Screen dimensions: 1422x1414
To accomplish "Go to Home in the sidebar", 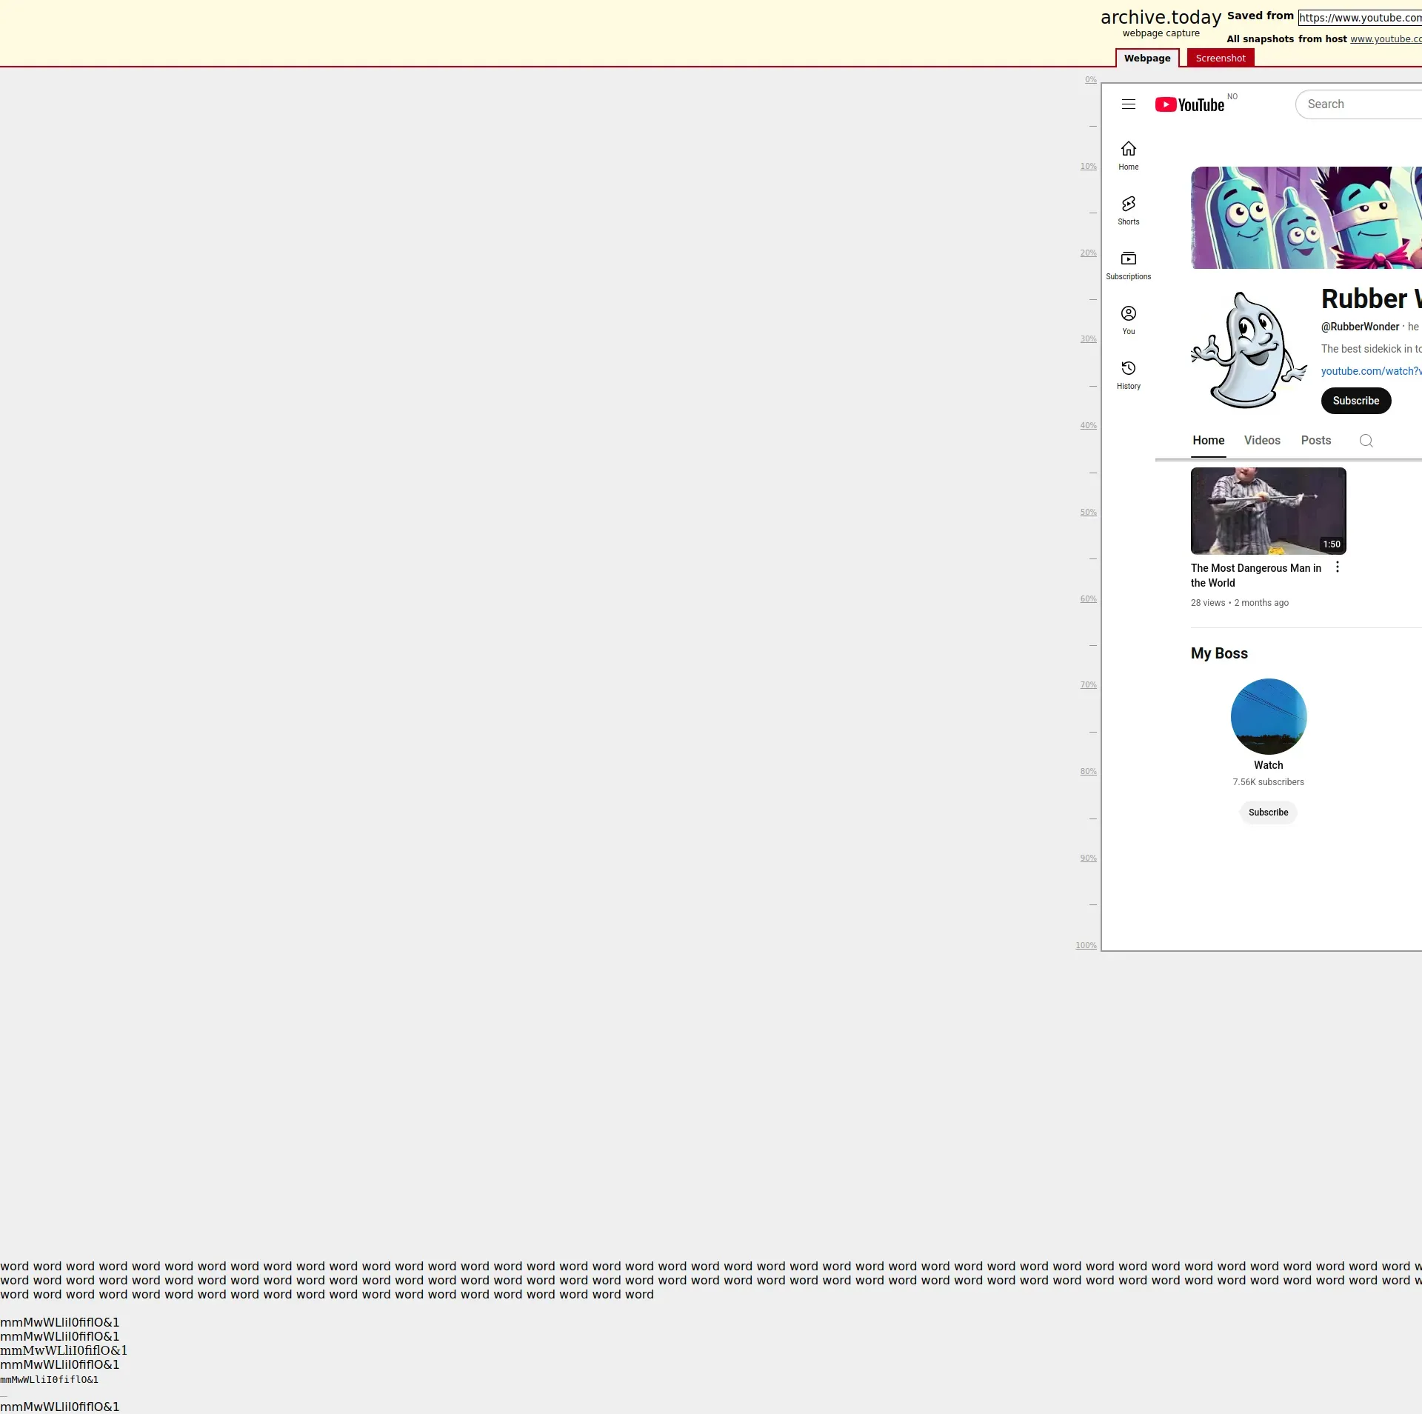I will pos(1128,155).
